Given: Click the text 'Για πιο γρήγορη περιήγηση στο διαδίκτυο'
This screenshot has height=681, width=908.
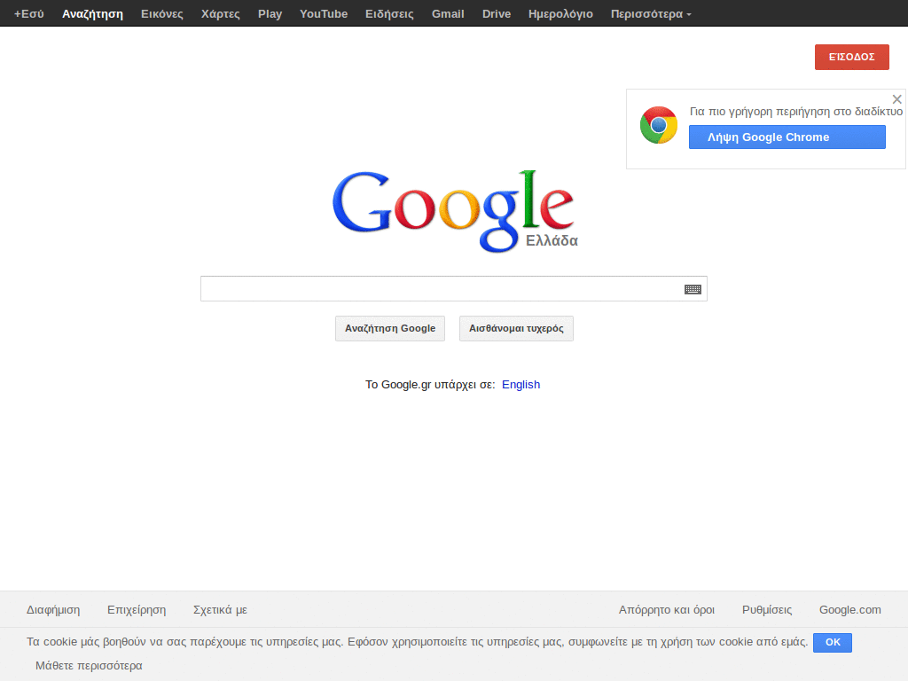Looking at the screenshot, I should (x=796, y=111).
